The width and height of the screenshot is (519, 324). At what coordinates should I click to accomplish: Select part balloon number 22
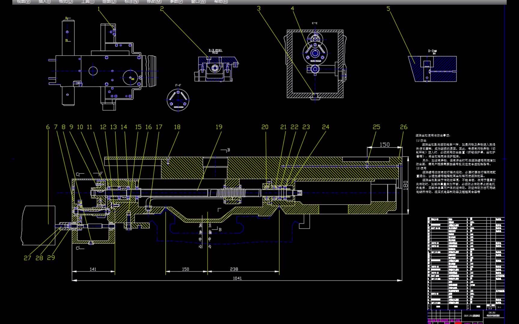294,127
